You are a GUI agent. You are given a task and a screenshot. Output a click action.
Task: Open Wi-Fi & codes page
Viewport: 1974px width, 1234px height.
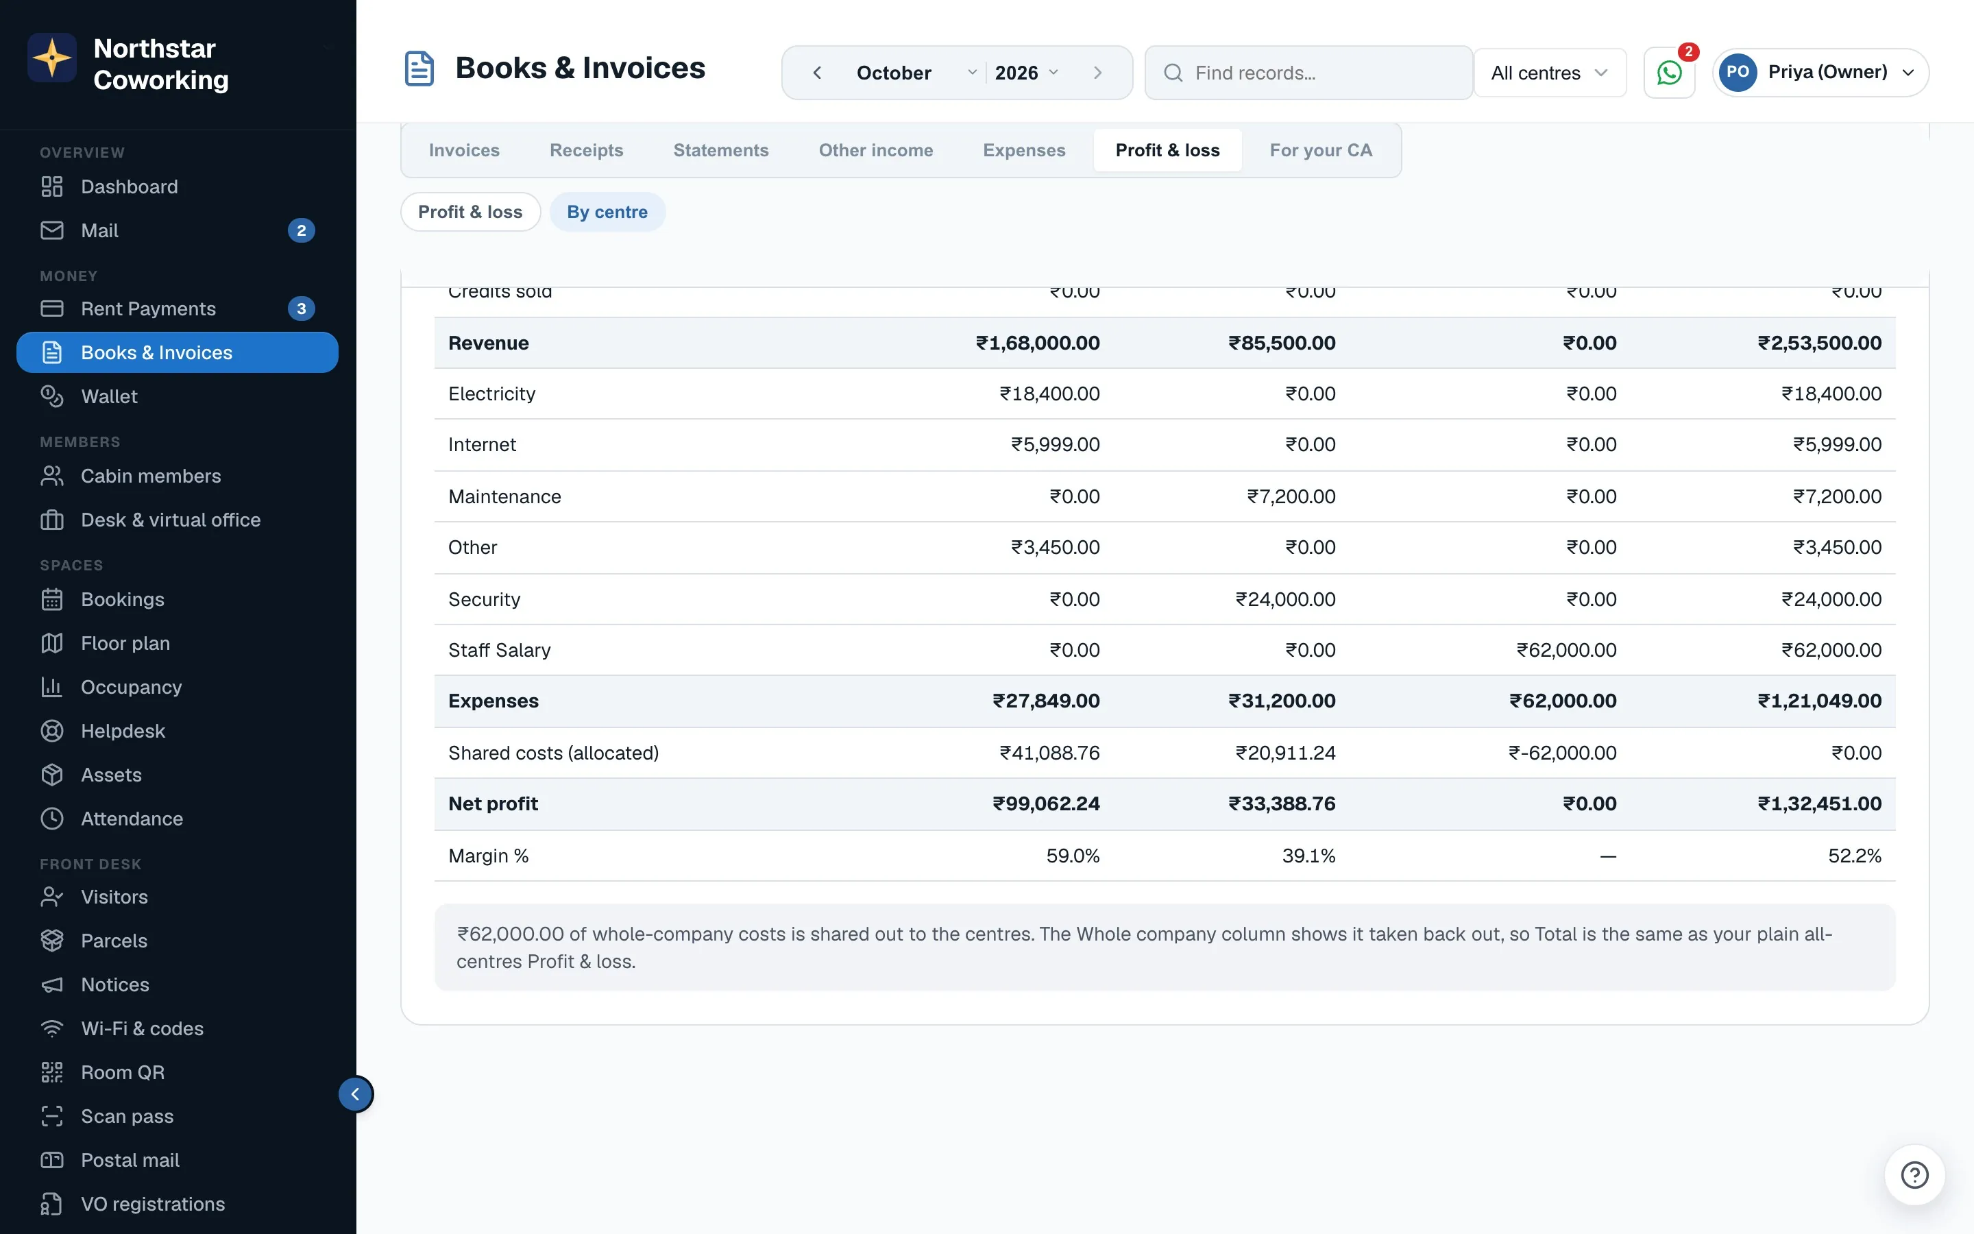(x=178, y=1028)
